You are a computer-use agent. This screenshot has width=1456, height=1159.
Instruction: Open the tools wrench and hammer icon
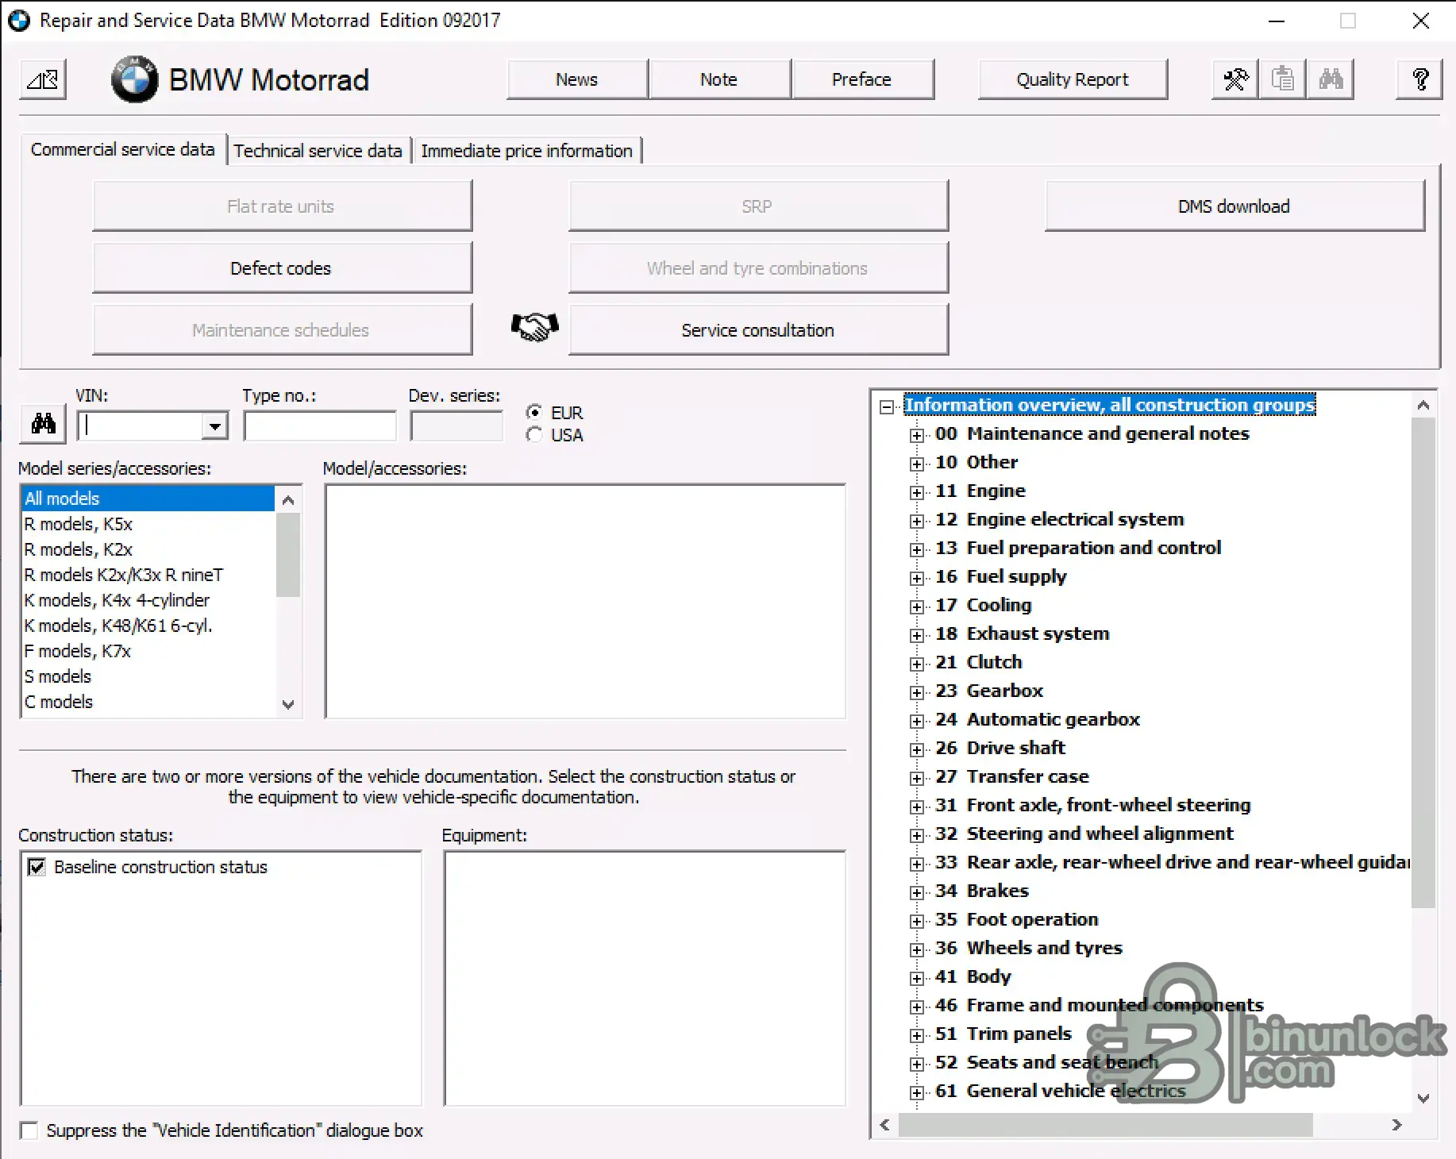pyautogui.click(x=1235, y=79)
